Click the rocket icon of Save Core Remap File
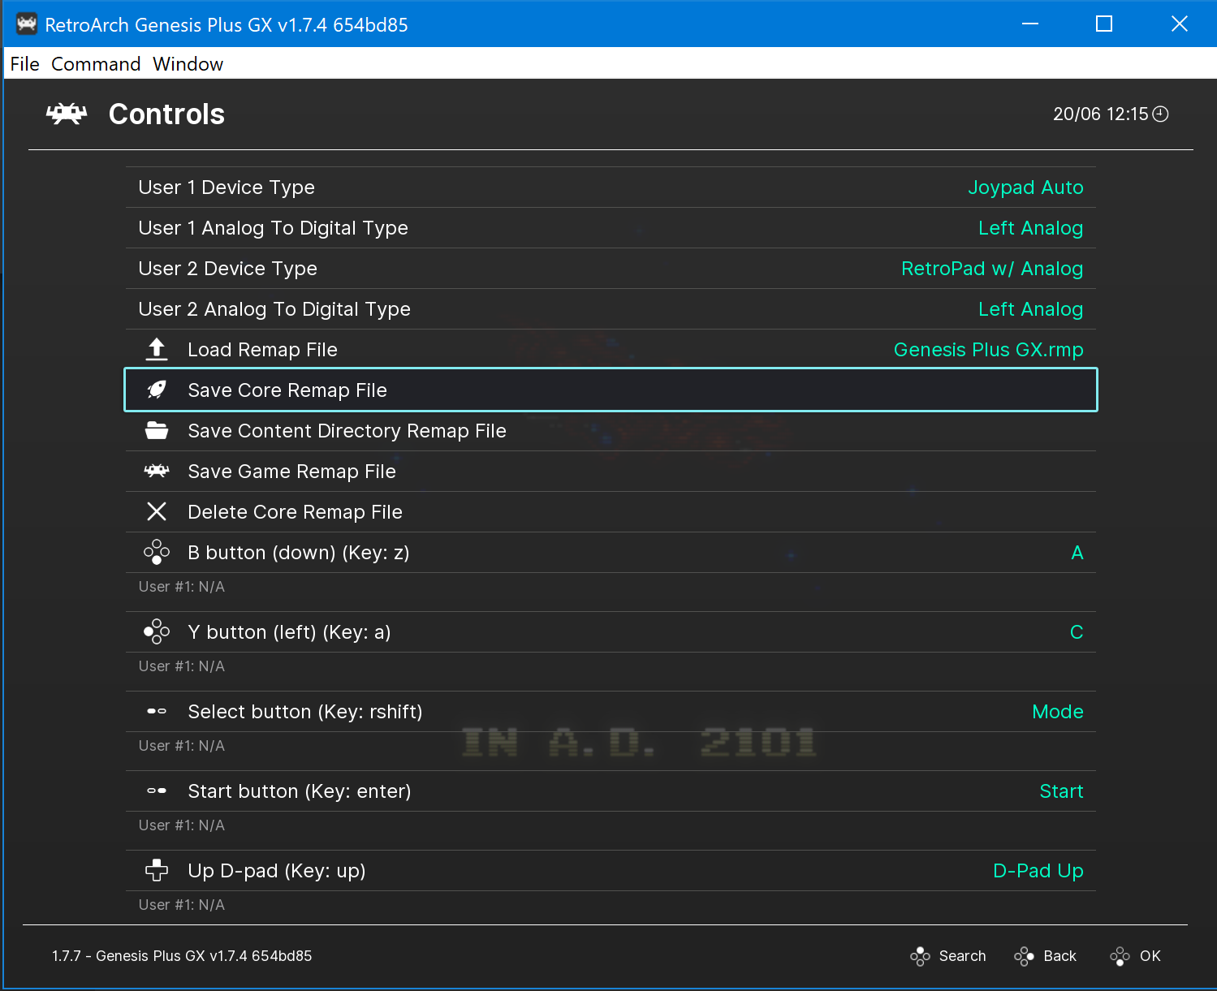1217x991 pixels. tap(157, 390)
